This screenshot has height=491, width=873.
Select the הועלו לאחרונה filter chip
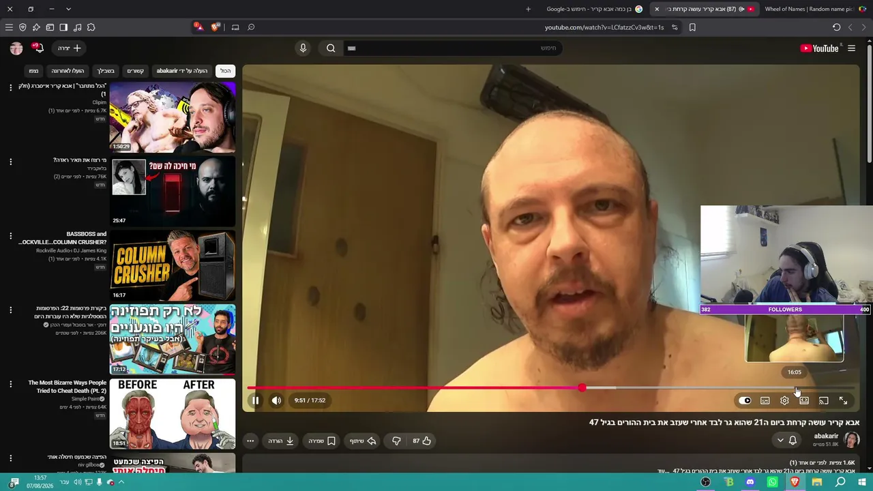click(x=68, y=71)
